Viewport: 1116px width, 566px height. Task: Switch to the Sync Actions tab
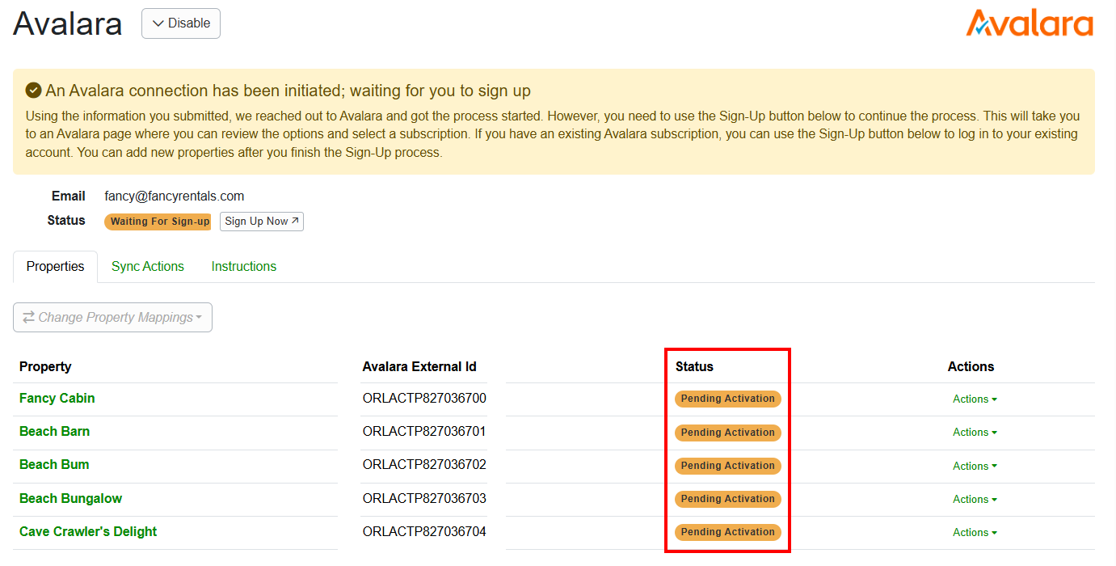click(x=147, y=265)
